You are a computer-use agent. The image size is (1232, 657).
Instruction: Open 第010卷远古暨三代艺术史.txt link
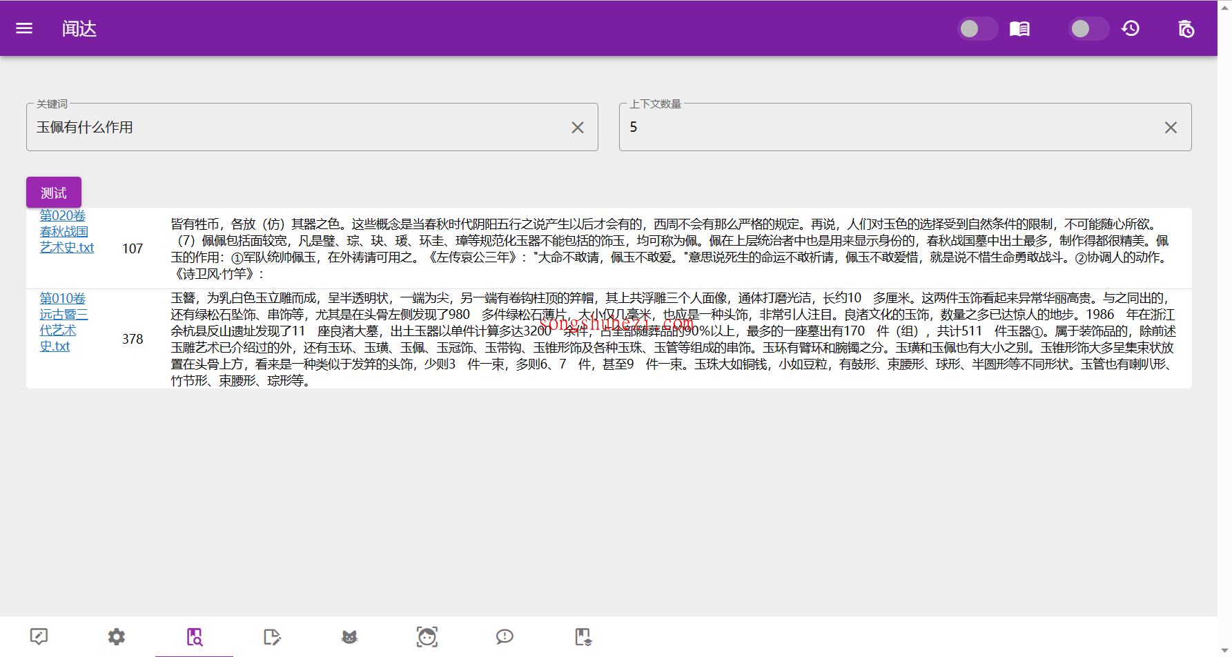pos(63,322)
